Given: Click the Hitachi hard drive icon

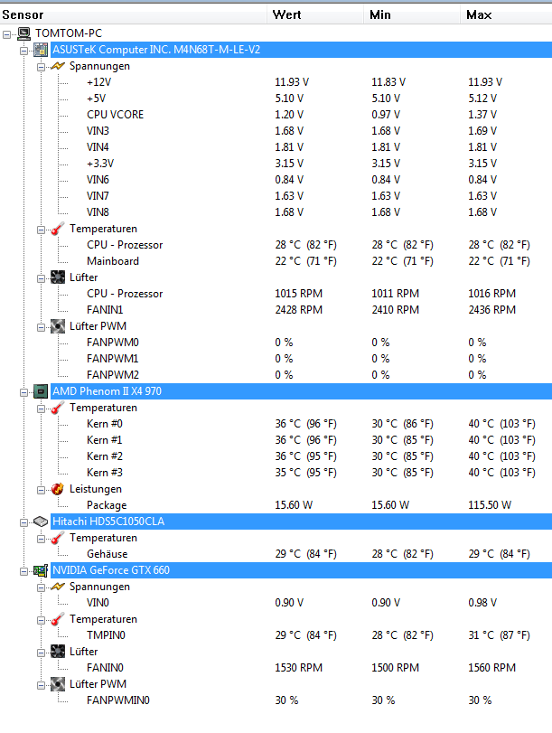Looking at the screenshot, I should pyautogui.click(x=41, y=522).
